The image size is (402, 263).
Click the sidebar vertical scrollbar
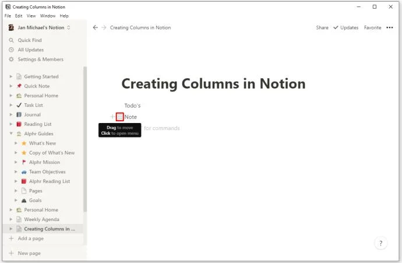pyautogui.click(x=85, y=139)
